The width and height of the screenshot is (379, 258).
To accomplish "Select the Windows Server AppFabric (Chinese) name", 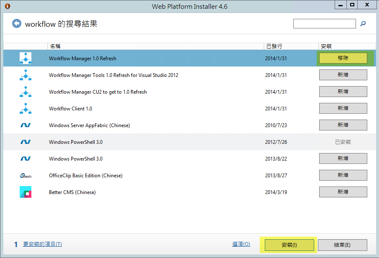I will coord(90,125).
